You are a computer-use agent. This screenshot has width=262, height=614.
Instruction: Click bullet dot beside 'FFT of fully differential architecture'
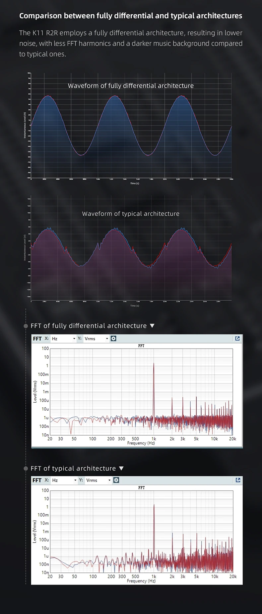(26, 326)
